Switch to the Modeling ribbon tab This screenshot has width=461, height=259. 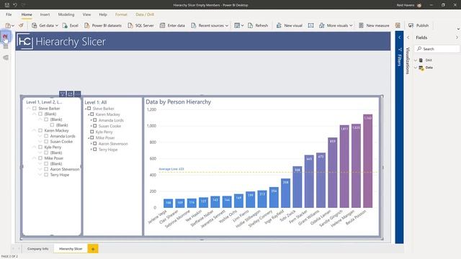click(x=66, y=14)
